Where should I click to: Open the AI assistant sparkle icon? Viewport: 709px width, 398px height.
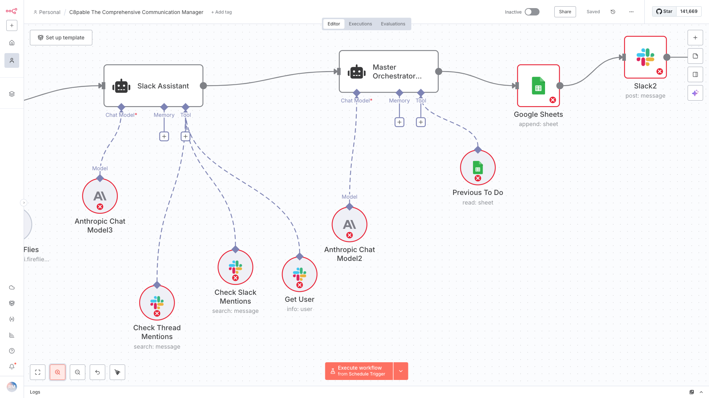pos(695,93)
